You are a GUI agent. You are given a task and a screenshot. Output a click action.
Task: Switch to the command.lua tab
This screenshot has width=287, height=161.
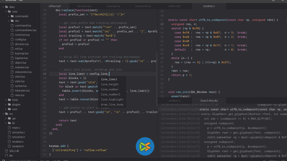[143, 6]
